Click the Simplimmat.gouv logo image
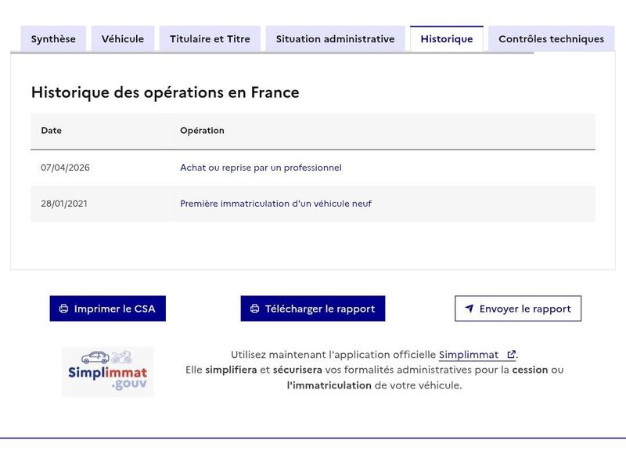This screenshot has width=626, height=455. [x=108, y=371]
